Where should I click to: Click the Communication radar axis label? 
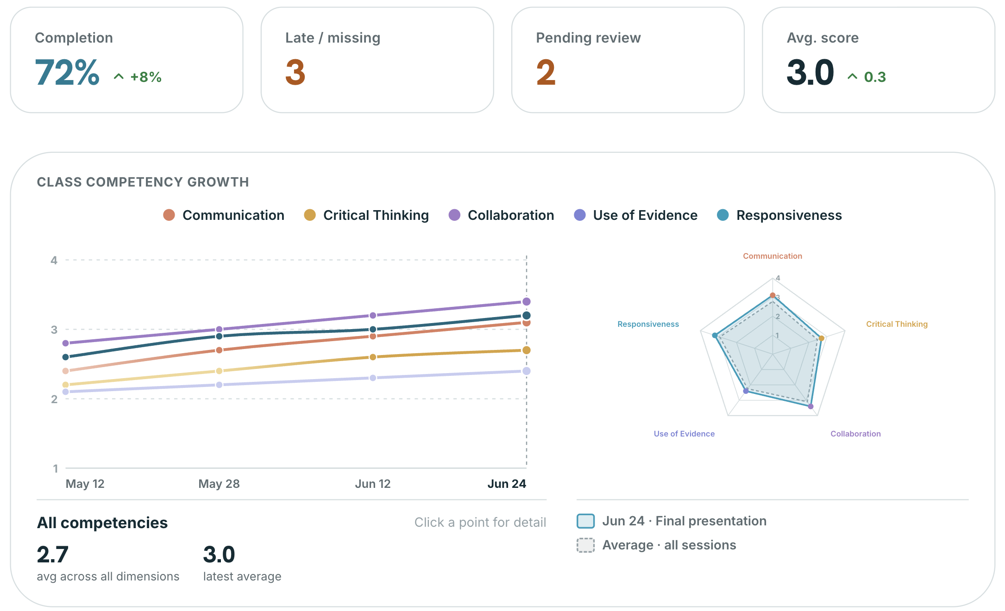773,256
